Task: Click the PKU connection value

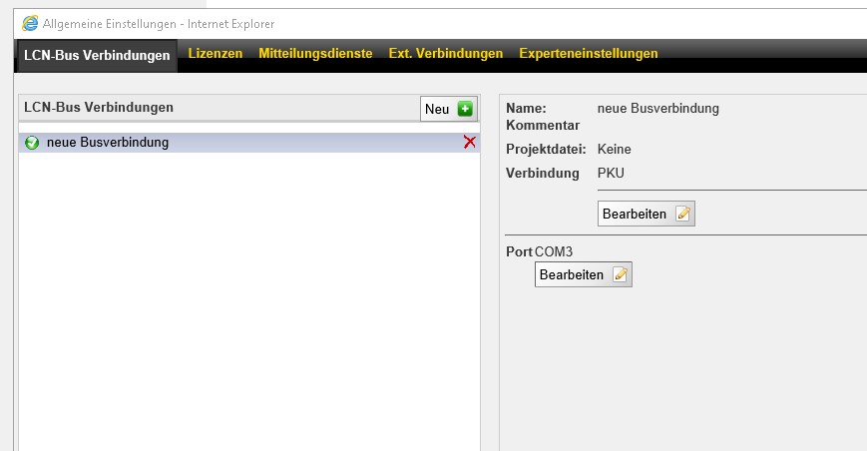Action: point(611,173)
